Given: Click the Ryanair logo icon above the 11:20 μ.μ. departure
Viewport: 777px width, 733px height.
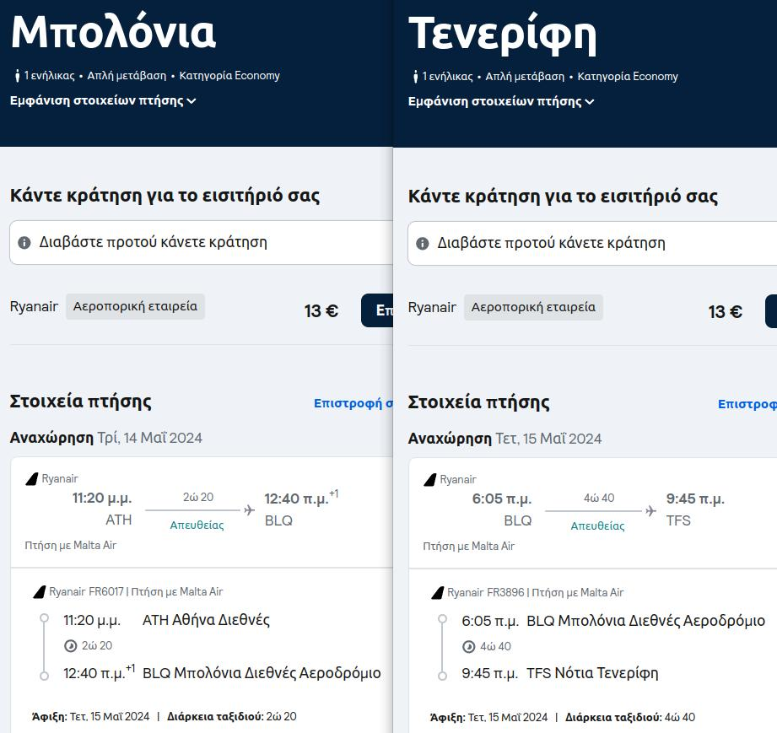Looking at the screenshot, I should click(x=32, y=479).
